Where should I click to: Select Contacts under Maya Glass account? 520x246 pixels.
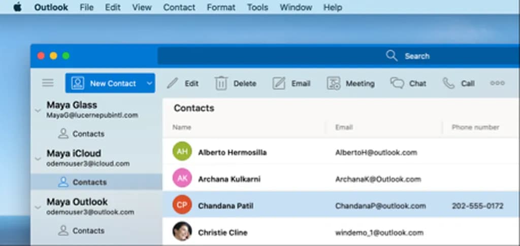88,134
